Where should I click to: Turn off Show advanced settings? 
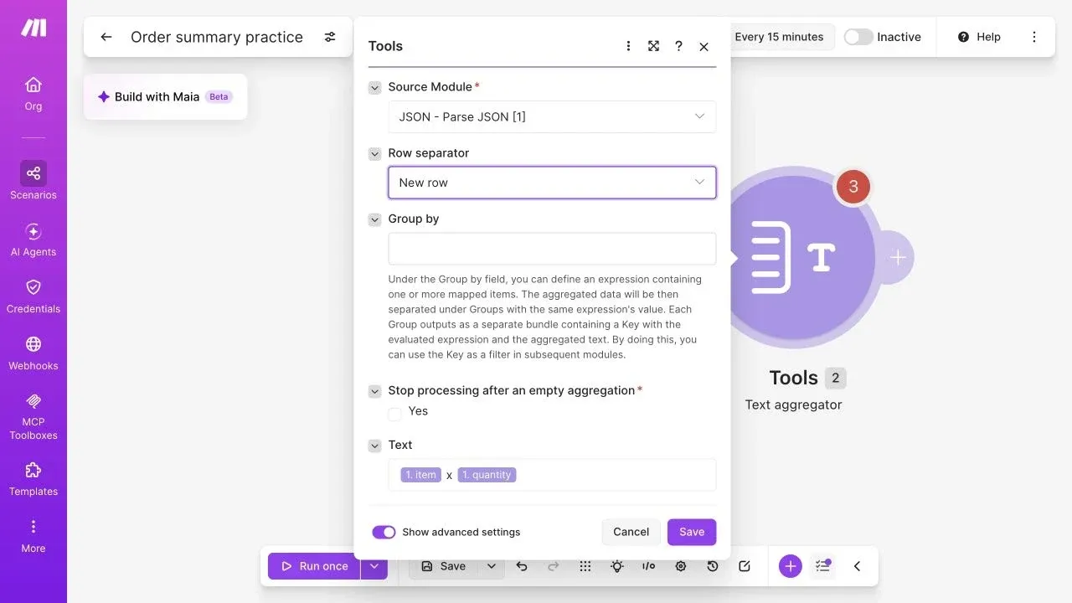[384, 532]
